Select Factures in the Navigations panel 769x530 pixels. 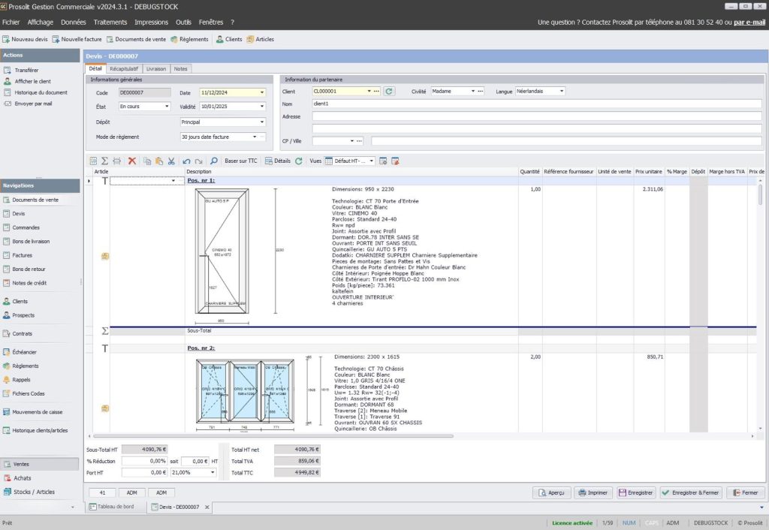(x=23, y=255)
